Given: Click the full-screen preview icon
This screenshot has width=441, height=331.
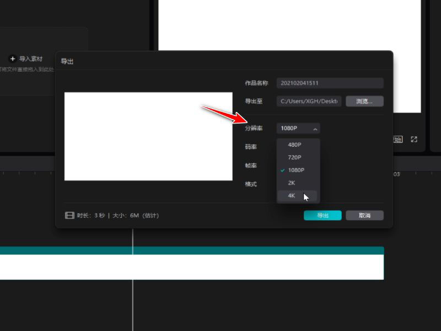Looking at the screenshot, I should 415,139.
